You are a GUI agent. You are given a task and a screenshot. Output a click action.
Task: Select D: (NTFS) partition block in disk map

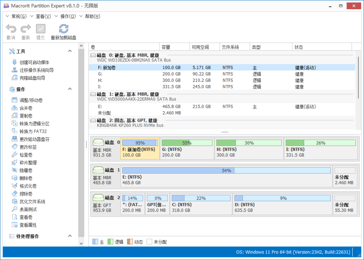283,204
